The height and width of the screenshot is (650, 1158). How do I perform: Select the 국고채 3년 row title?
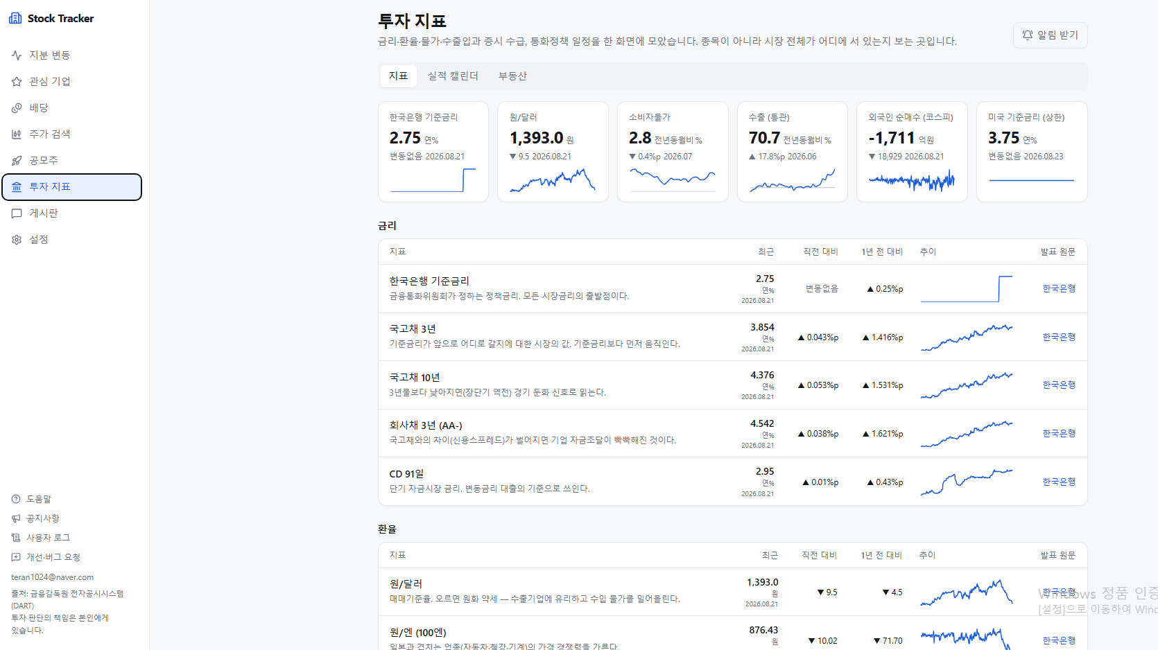pos(413,329)
